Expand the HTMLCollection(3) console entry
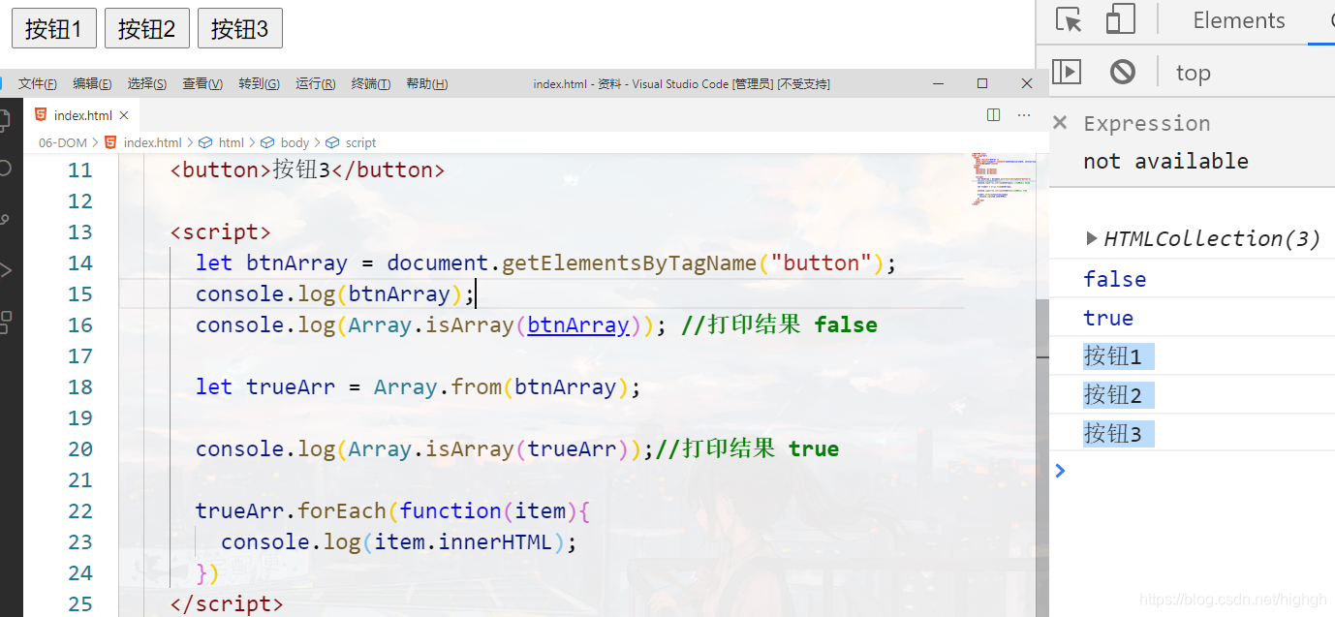 [1092, 238]
